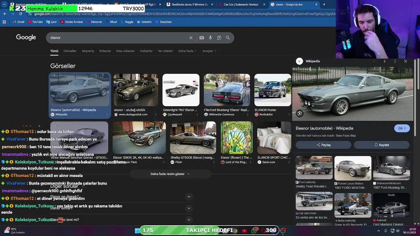Expand the Daha fazla dropdown
This screenshot has width=420, height=236.
coord(187,51)
